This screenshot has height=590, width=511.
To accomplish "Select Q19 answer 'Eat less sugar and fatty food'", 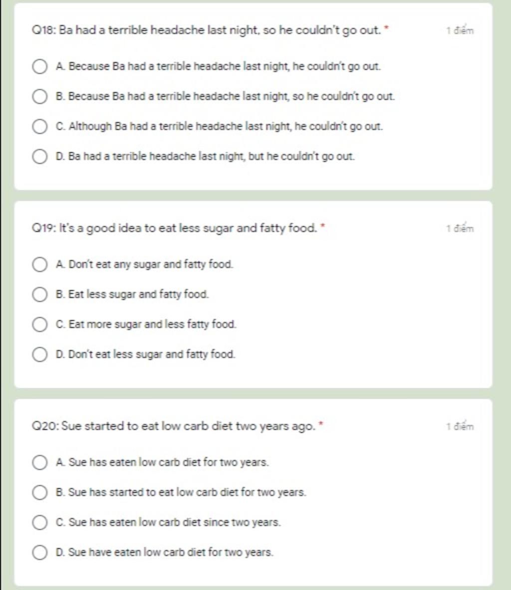I will pos(39,295).
